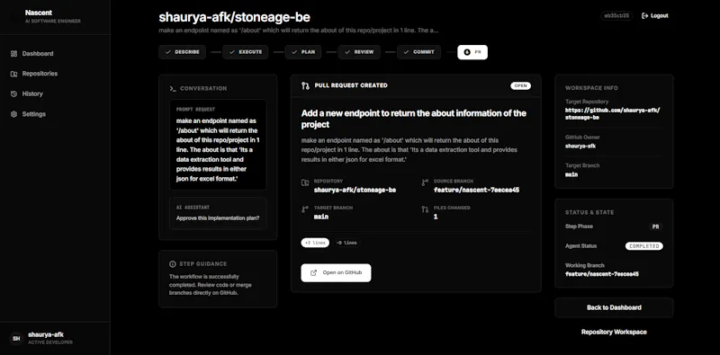Click the PR step phase badge
The height and width of the screenshot is (355, 720).
(x=656, y=226)
